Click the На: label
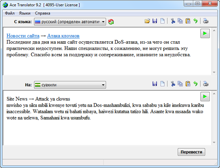The height and width of the screenshot is (168, 220). pos(28,85)
